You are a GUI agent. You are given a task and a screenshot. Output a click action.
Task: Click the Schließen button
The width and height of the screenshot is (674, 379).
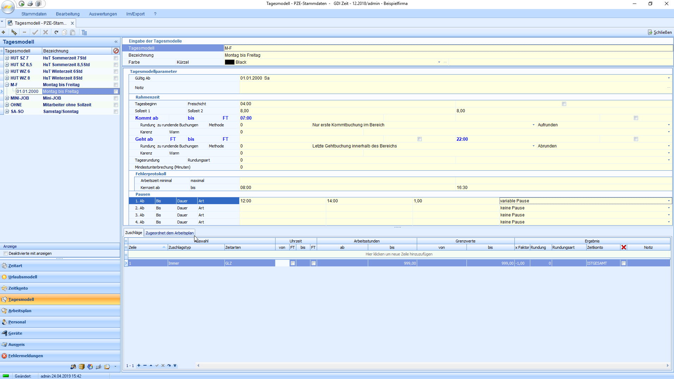click(660, 32)
